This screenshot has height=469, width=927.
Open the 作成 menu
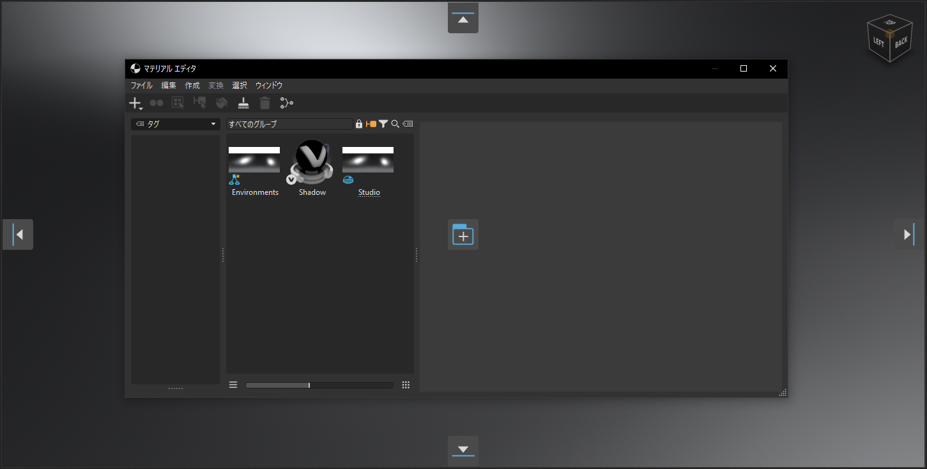pos(192,86)
